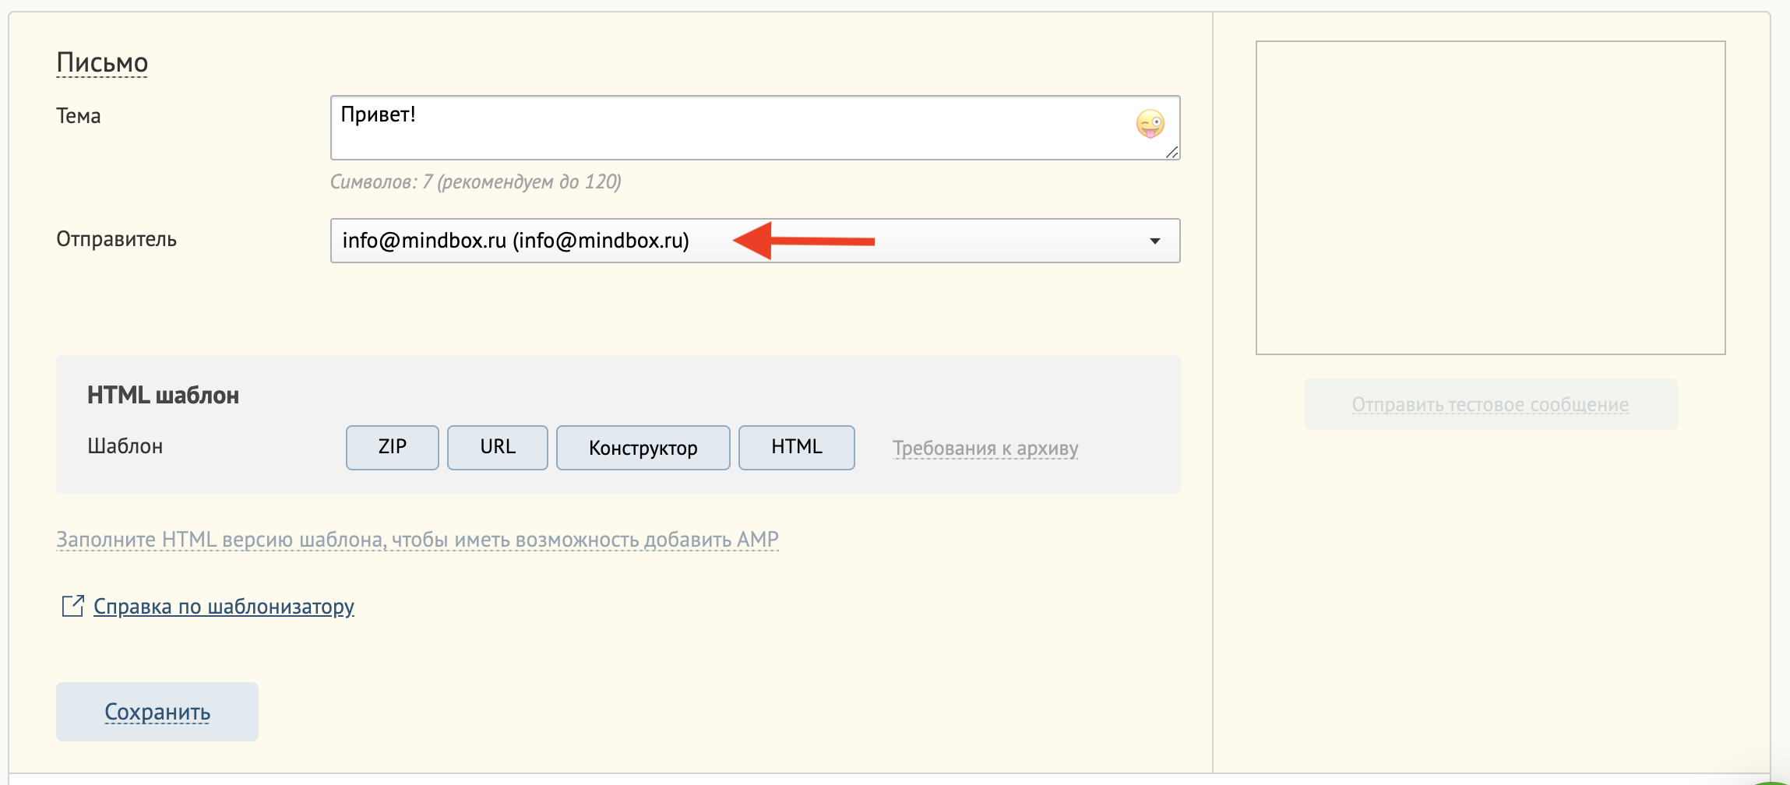The height and width of the screenshot is (785, 1790).
Task: Open Требования к архиву link
Action: tap(985, 449)
